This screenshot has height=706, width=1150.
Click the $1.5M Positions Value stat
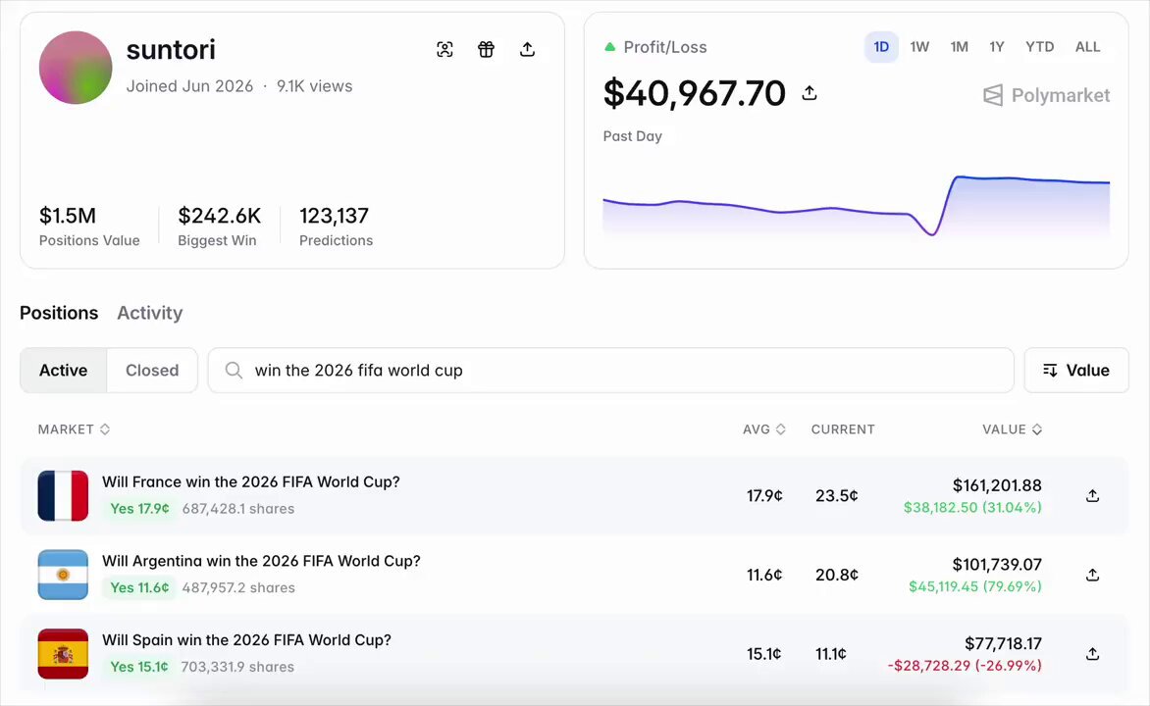[89, 226]
